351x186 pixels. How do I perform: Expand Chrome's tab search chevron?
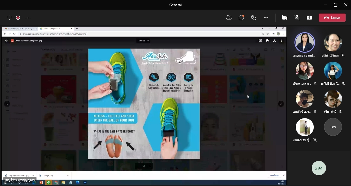pos(263,28)
